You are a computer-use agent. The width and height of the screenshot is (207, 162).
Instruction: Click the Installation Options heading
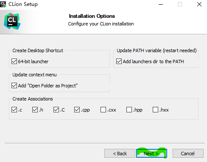tap(92, 16)
